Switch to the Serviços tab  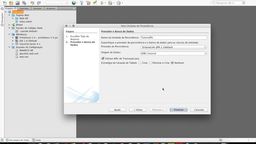(38, 8)
